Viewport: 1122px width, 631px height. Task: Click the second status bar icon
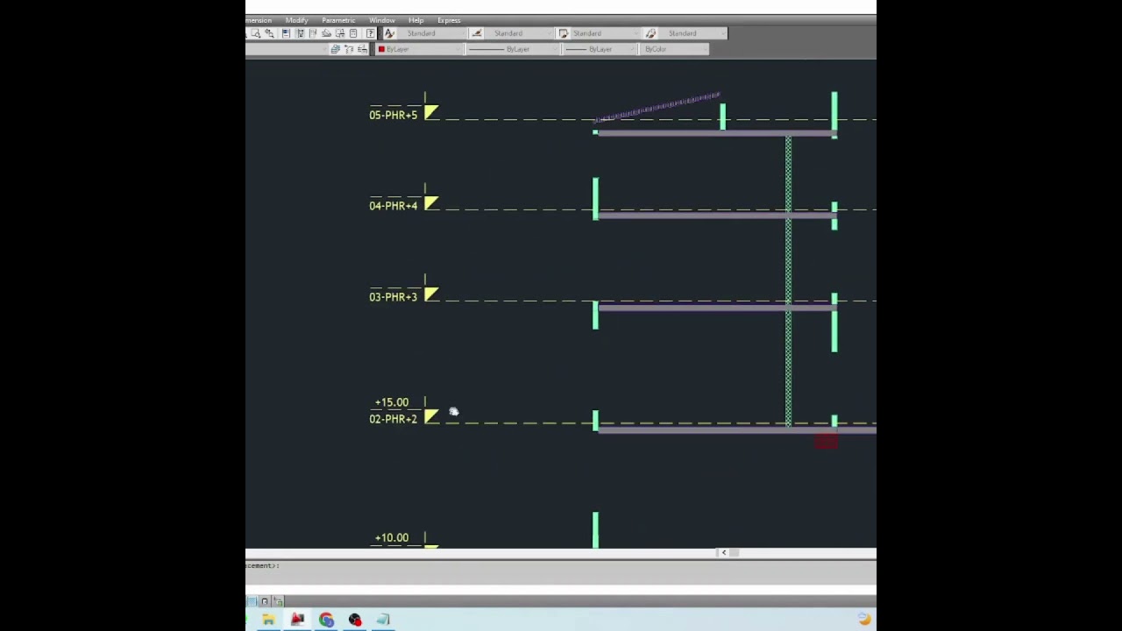tap(265, 601)
